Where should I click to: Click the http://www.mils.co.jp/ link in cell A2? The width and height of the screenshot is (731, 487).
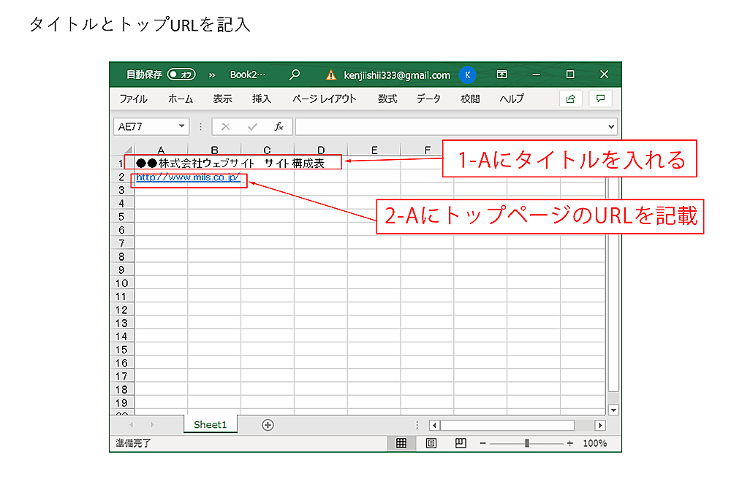[187, 177]
